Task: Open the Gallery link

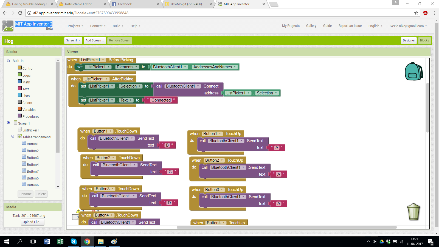Action: tap(311, 26)
